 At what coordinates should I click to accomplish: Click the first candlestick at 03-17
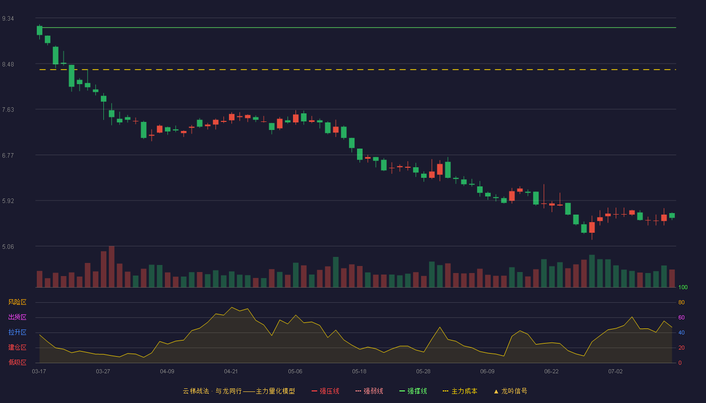click(39, 31)
